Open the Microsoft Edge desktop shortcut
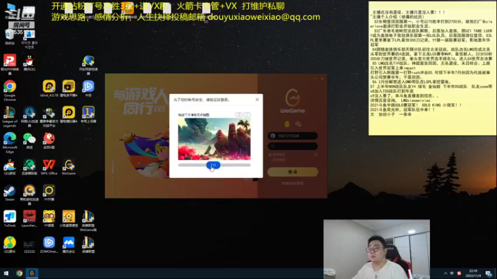The height and width of the screenshot is (279, 497). point(10,143)
